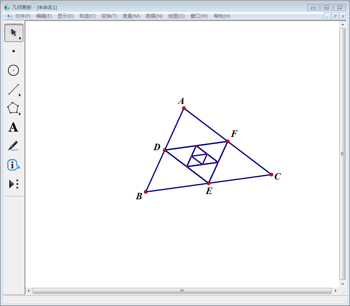Open the 度量(M) menu

pyautogui.click(x=131, y=16)
